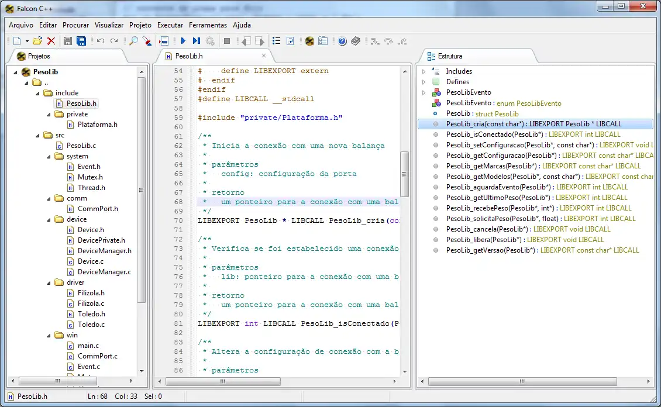Image resolution: width=661 pixels, height=407 pixels.
Task: Click the blue Help question mark icon
Action: [x=342, y=41]
